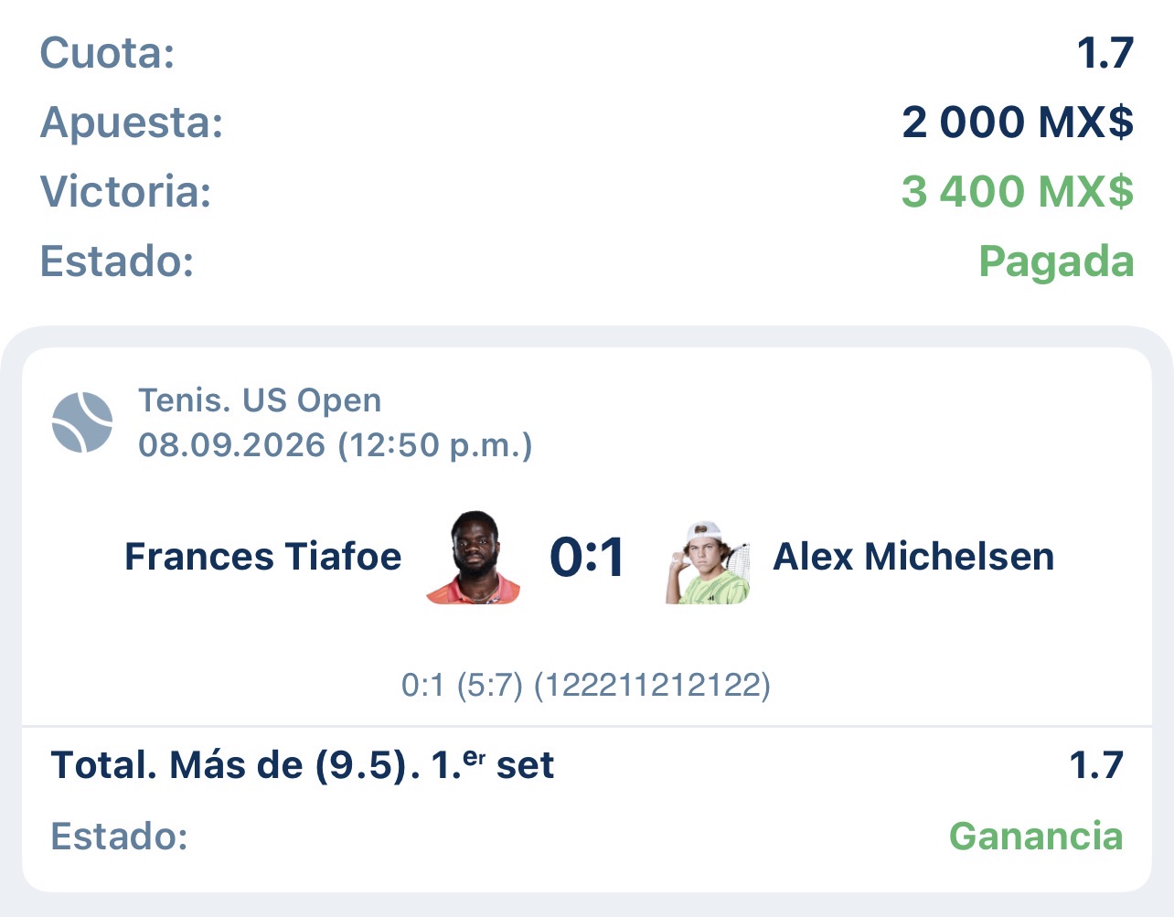
Task: Tap the top Cuota value 1.7
Action: (x=1105, y=52)
